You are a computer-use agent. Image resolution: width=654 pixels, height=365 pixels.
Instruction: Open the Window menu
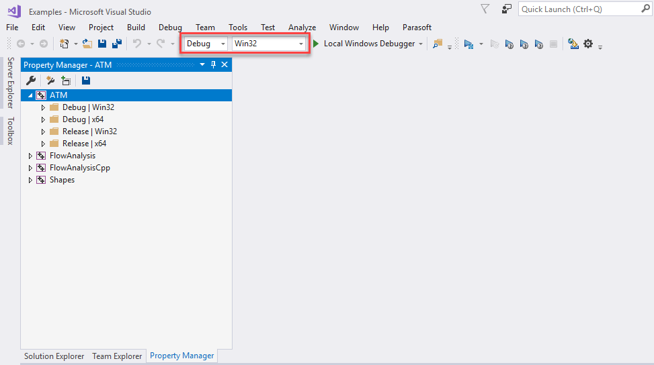344,28
